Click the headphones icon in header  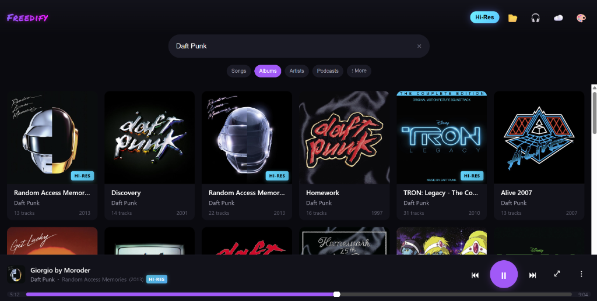535,18
